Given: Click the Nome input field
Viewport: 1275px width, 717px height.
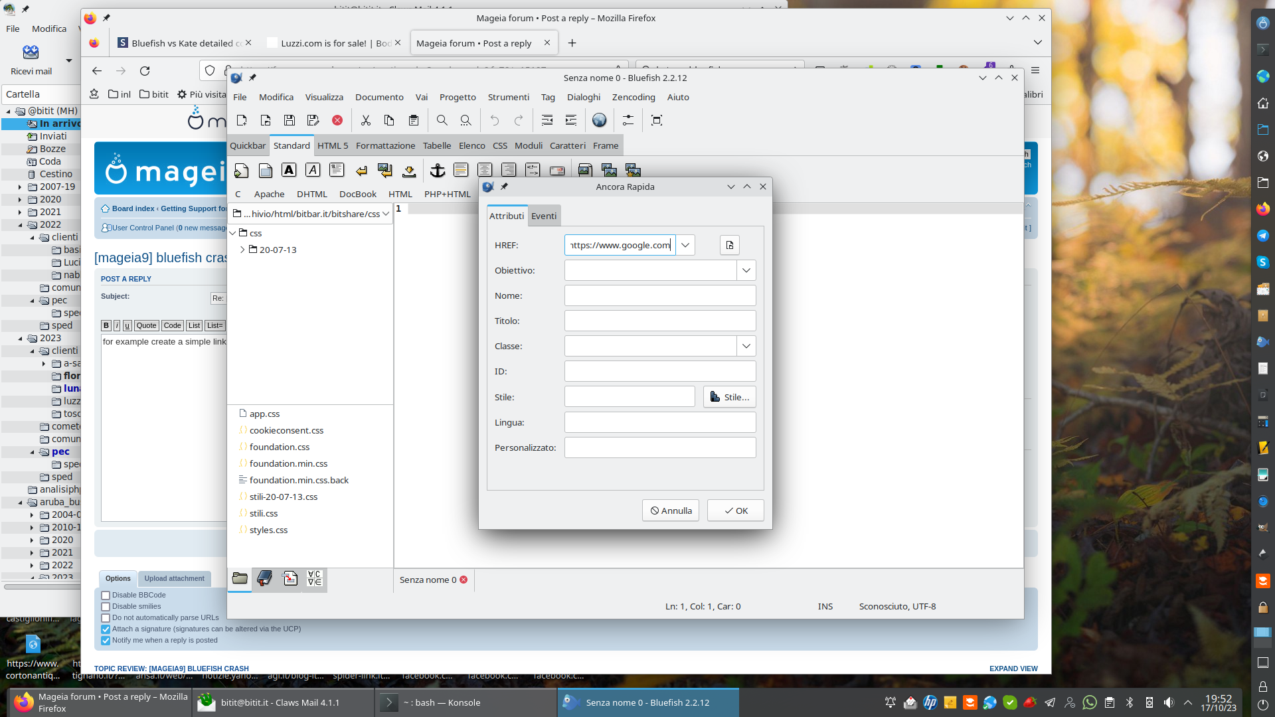Looking at the screenshot, I should 660,295.
